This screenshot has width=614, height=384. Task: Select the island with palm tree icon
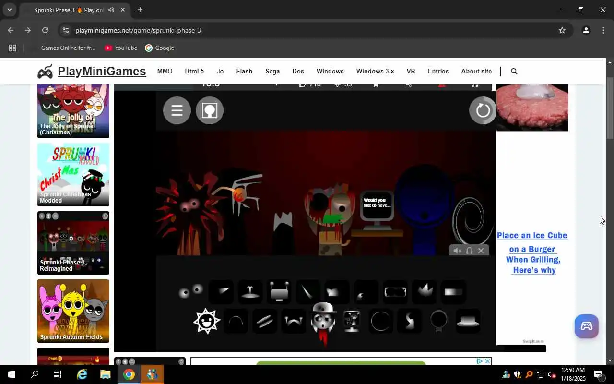pyautogui.click(x=250, y=291)
